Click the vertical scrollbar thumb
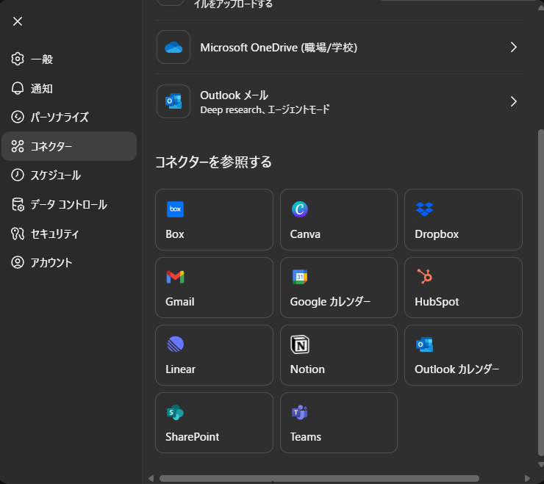Viewport: 544px width, 484px height. [540, 292]
